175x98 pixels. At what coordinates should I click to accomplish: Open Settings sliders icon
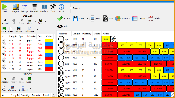tap(25, 7)
